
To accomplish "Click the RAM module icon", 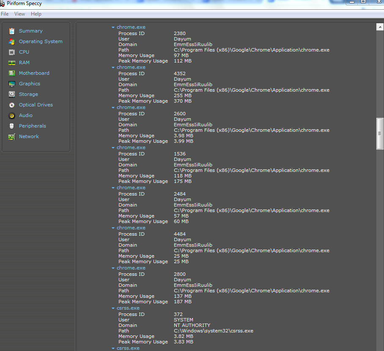I will click(x=12, y=63).
